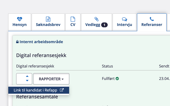
Task: Click the blank page icon on CV
Action: tap(73, 19)
